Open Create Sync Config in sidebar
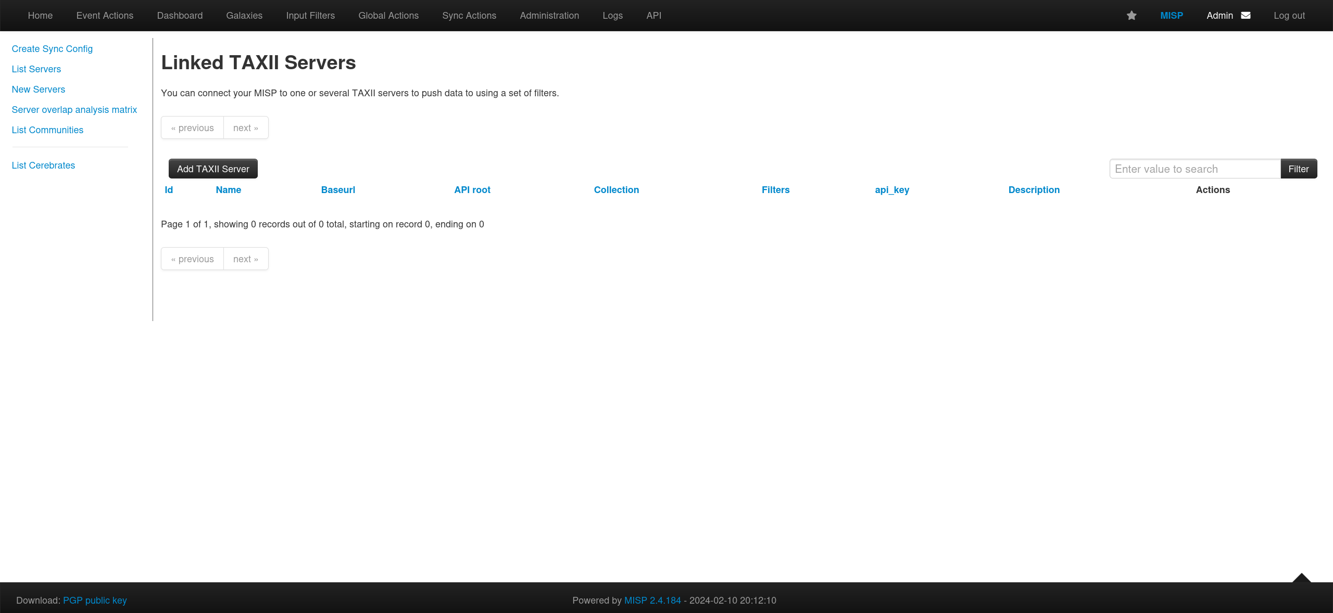Screen dimensions: 1333x613 coord(52,49)
